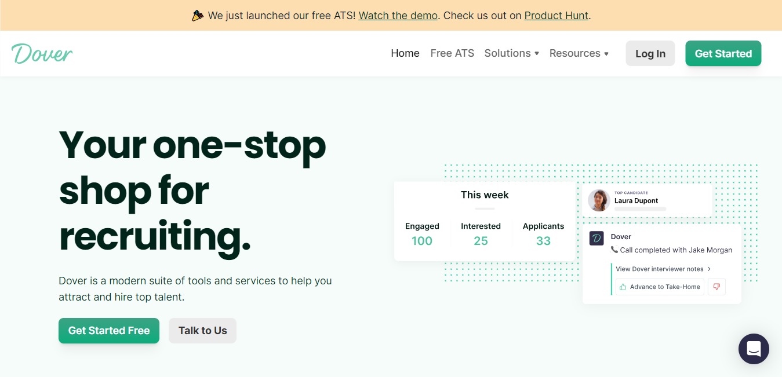
Task: Open Laura Dupont's profile photo
Action: click(x=599, y=200)
